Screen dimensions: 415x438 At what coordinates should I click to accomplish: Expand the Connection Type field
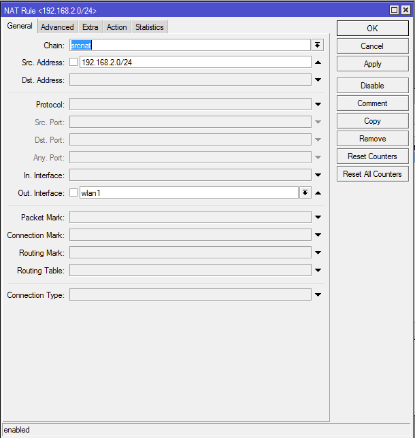tap(318, 294)
